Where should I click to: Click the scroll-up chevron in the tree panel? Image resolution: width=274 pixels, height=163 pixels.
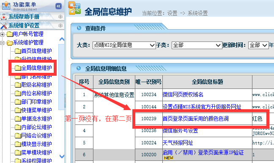click(x=62, y=39)
